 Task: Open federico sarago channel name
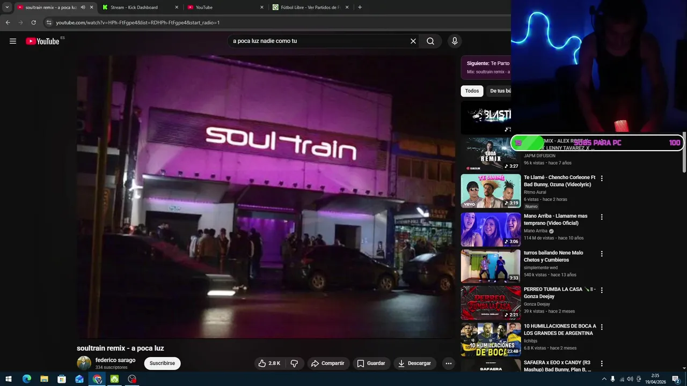coord(115,360)
